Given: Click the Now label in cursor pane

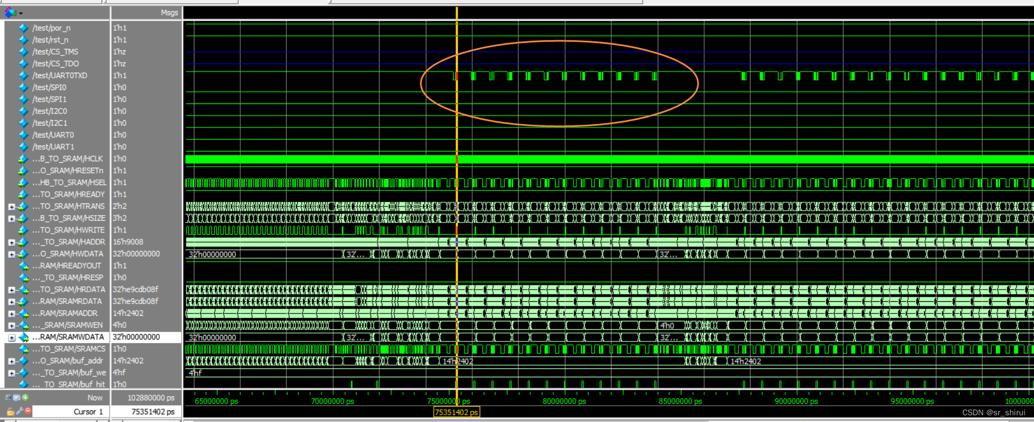Looking at the screenshot, I should pos(95,397).
